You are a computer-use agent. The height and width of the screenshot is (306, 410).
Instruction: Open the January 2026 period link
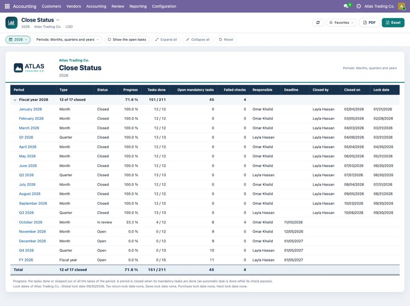click(30, 109)
